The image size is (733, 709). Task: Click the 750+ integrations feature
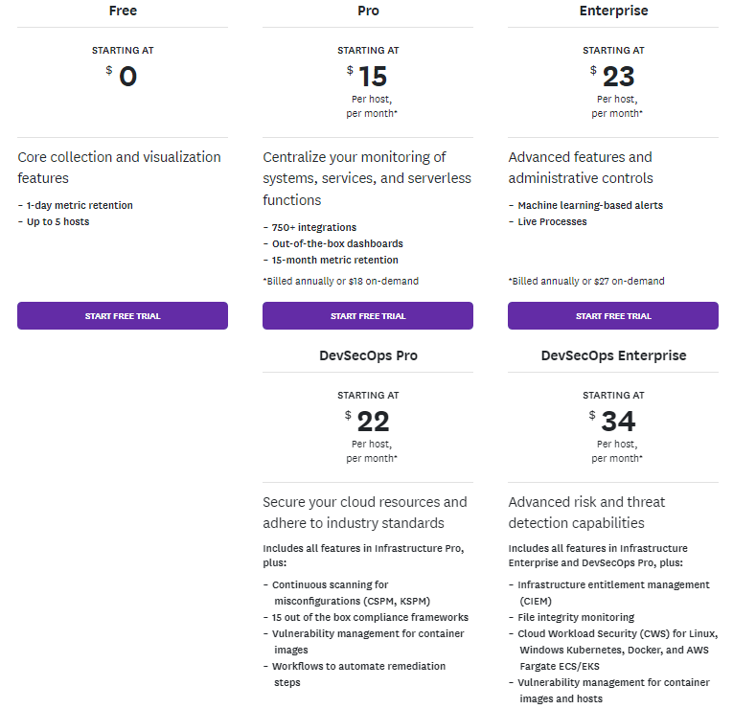313,227
